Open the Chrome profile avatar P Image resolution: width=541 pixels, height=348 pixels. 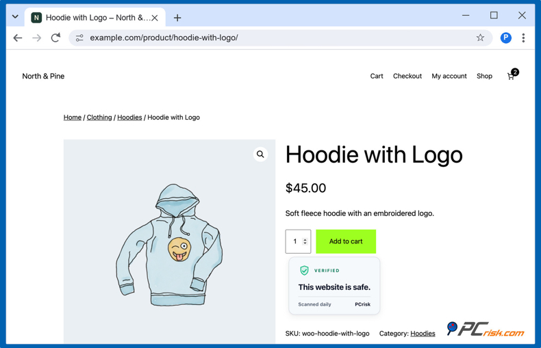tap(505, 38)
